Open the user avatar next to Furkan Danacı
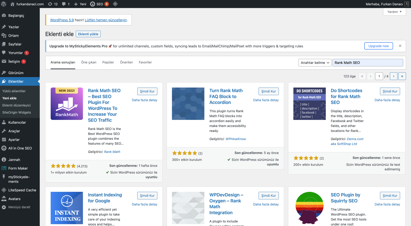The image size is (411, 226). tap(407, 4)
